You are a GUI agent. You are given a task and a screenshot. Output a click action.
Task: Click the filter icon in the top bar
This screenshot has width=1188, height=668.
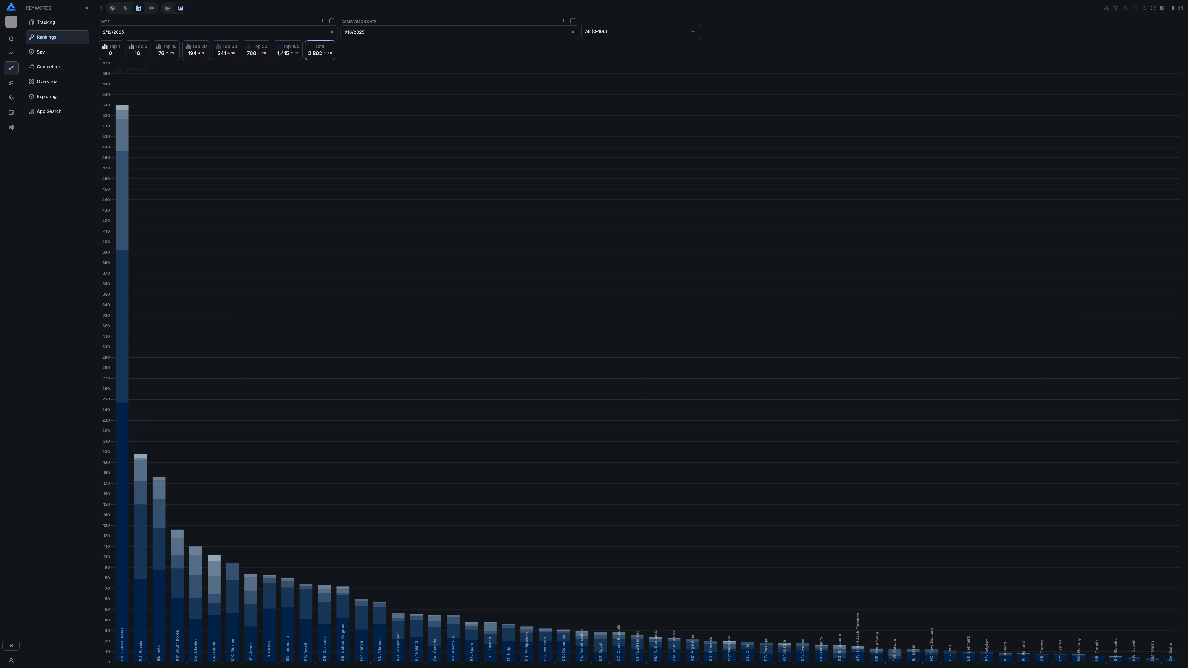point(1116,8)
